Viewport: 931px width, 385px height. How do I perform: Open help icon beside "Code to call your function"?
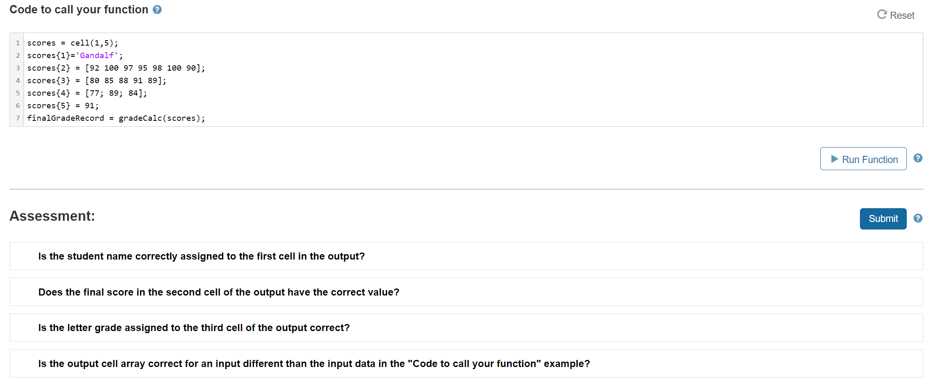pyautogui.click(x=157, y=10)
